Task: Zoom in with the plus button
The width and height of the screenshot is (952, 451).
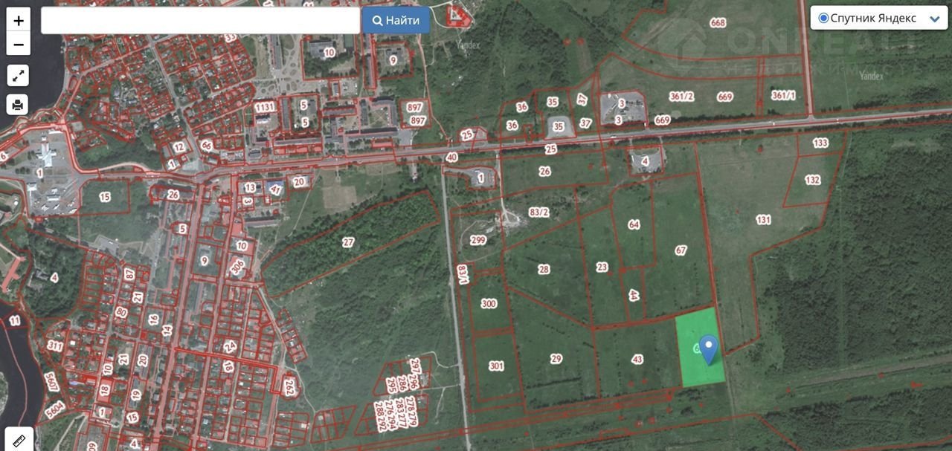Action: (19, 20)
